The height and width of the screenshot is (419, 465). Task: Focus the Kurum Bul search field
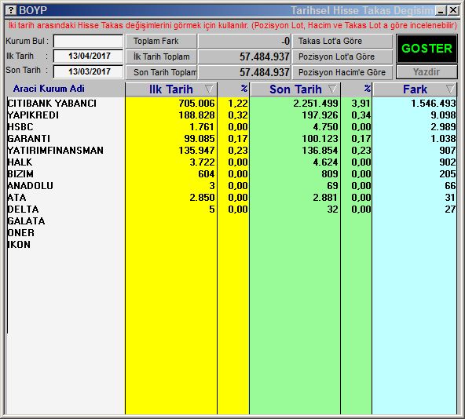pyautogui.click(x=89, y=41)
